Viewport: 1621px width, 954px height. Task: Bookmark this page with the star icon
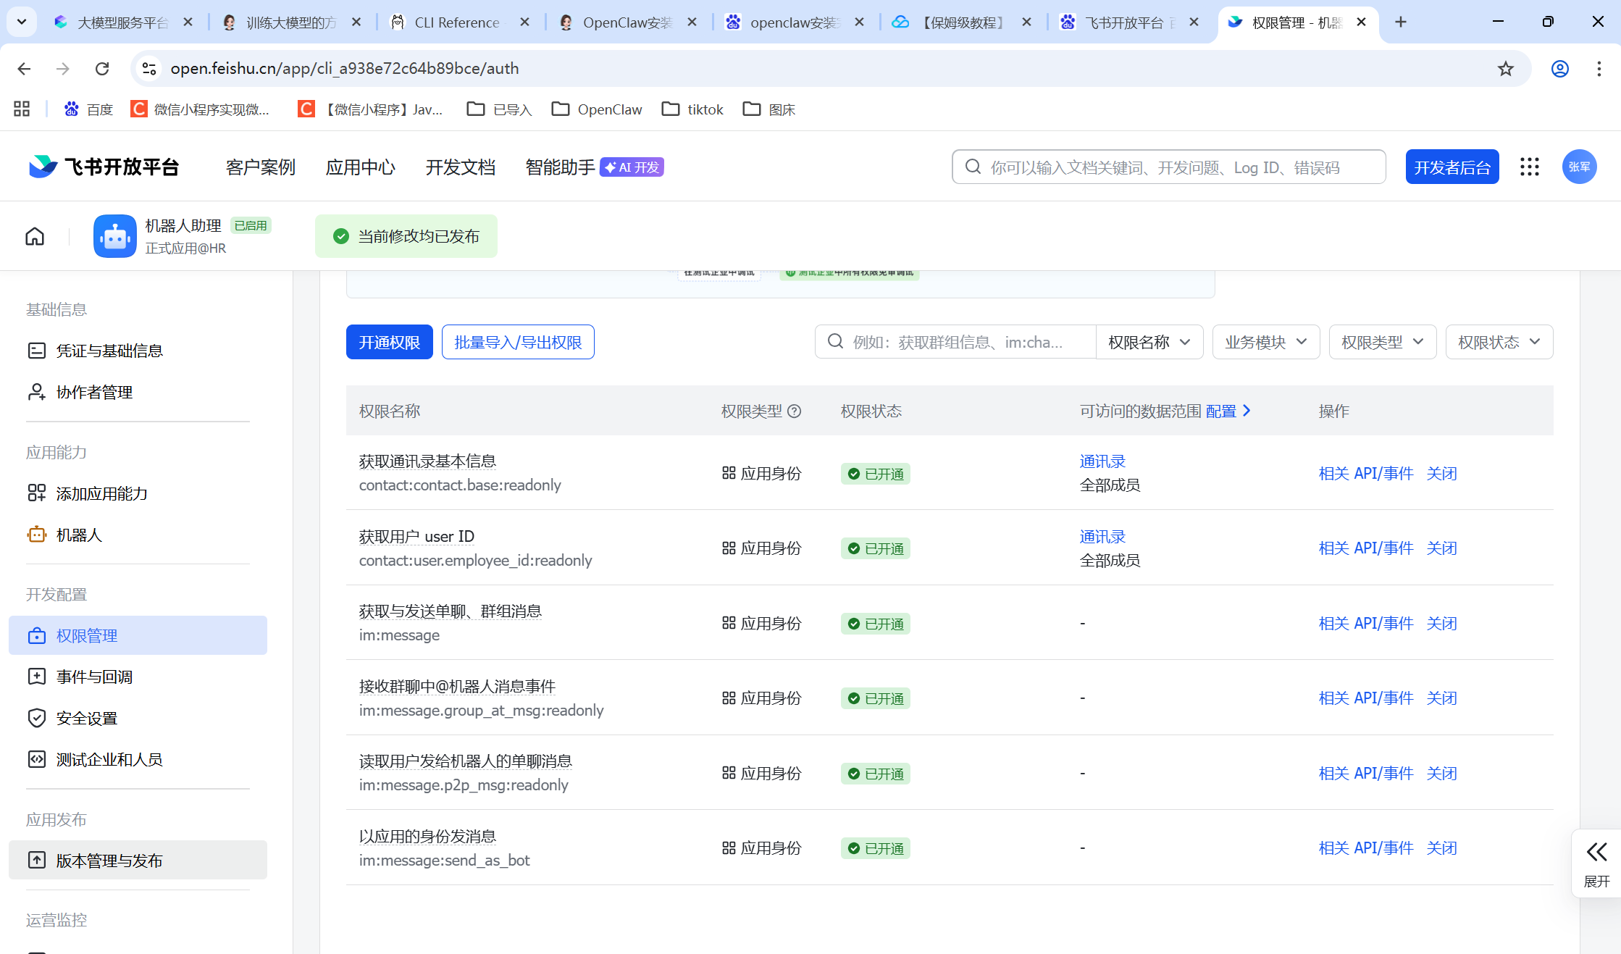coord(1506,69)
